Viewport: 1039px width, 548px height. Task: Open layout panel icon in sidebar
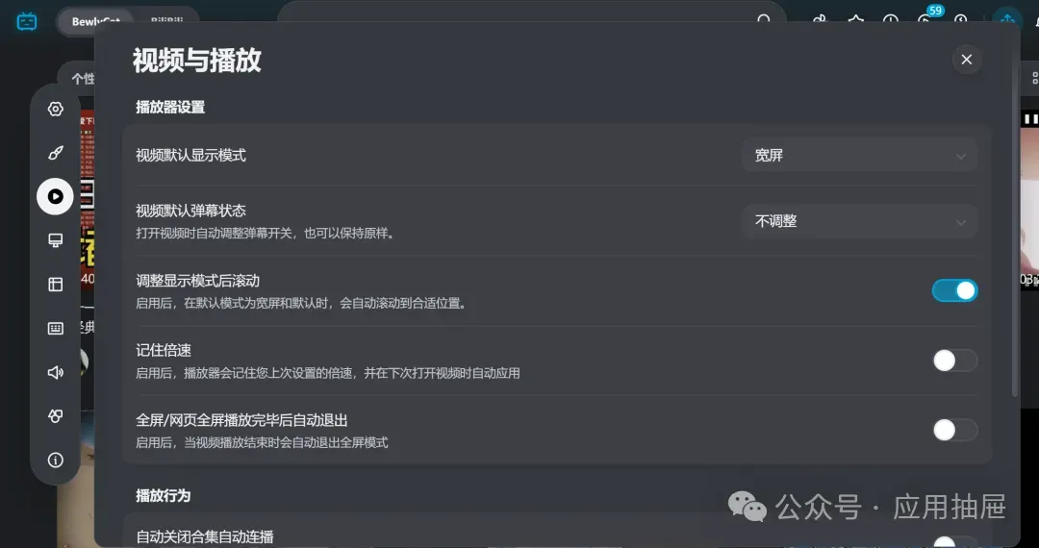(x=56, y=285)
